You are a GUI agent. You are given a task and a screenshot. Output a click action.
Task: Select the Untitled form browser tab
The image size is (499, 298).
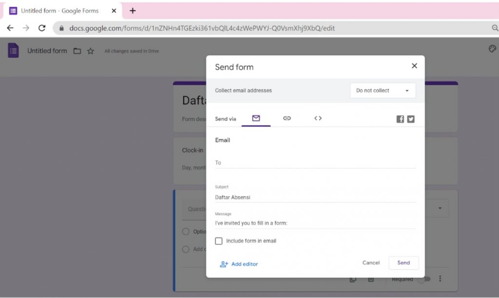[58, 10]
